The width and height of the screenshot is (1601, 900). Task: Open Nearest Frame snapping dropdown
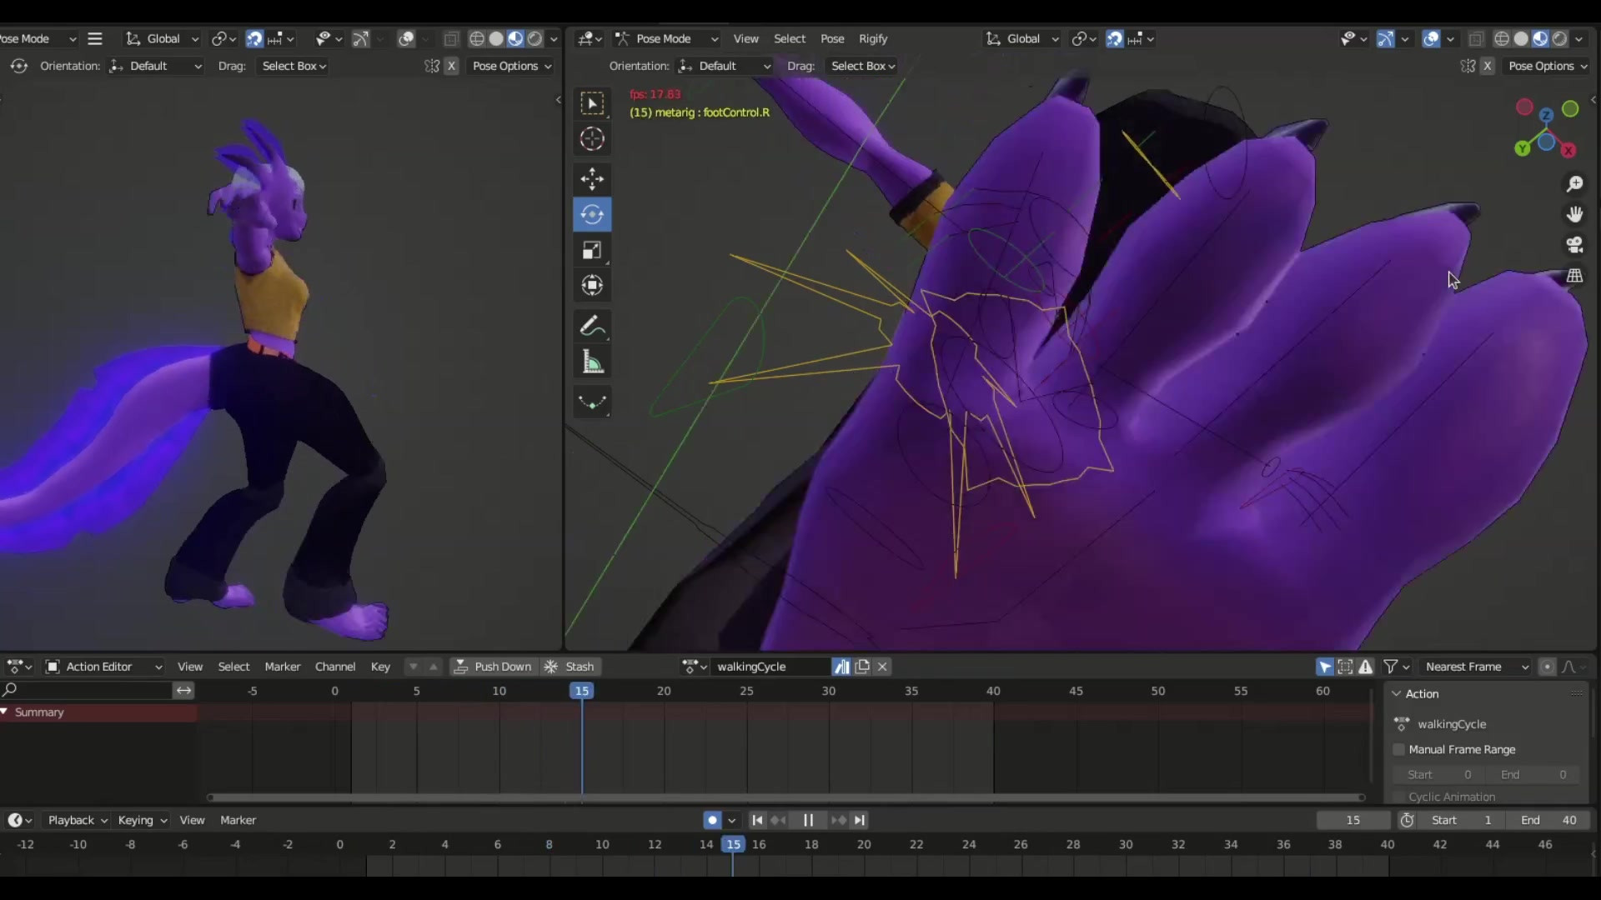1477,667
